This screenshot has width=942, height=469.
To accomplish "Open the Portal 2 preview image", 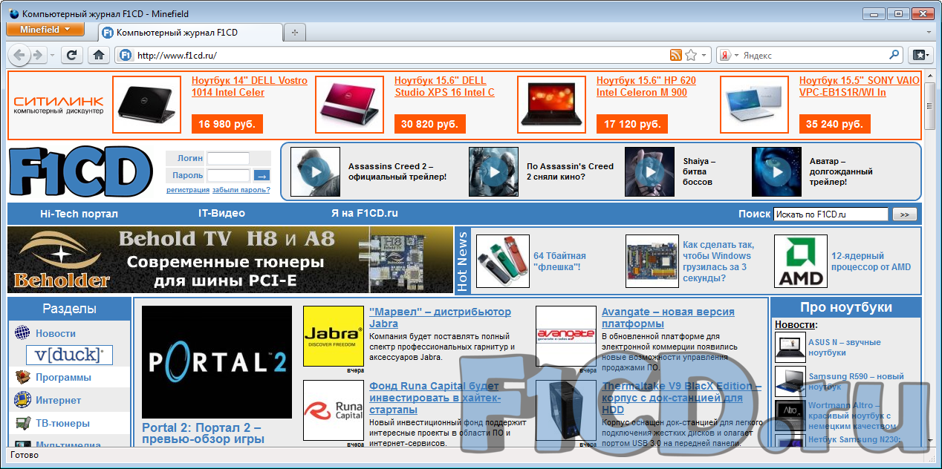I will pyautogui.click(x=217, y=362).
